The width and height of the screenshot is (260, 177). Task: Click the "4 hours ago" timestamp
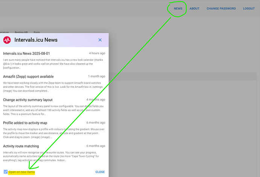97,53
